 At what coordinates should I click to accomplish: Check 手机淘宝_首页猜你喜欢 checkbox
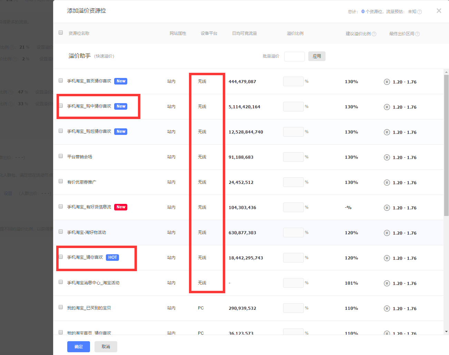point(61,80)
